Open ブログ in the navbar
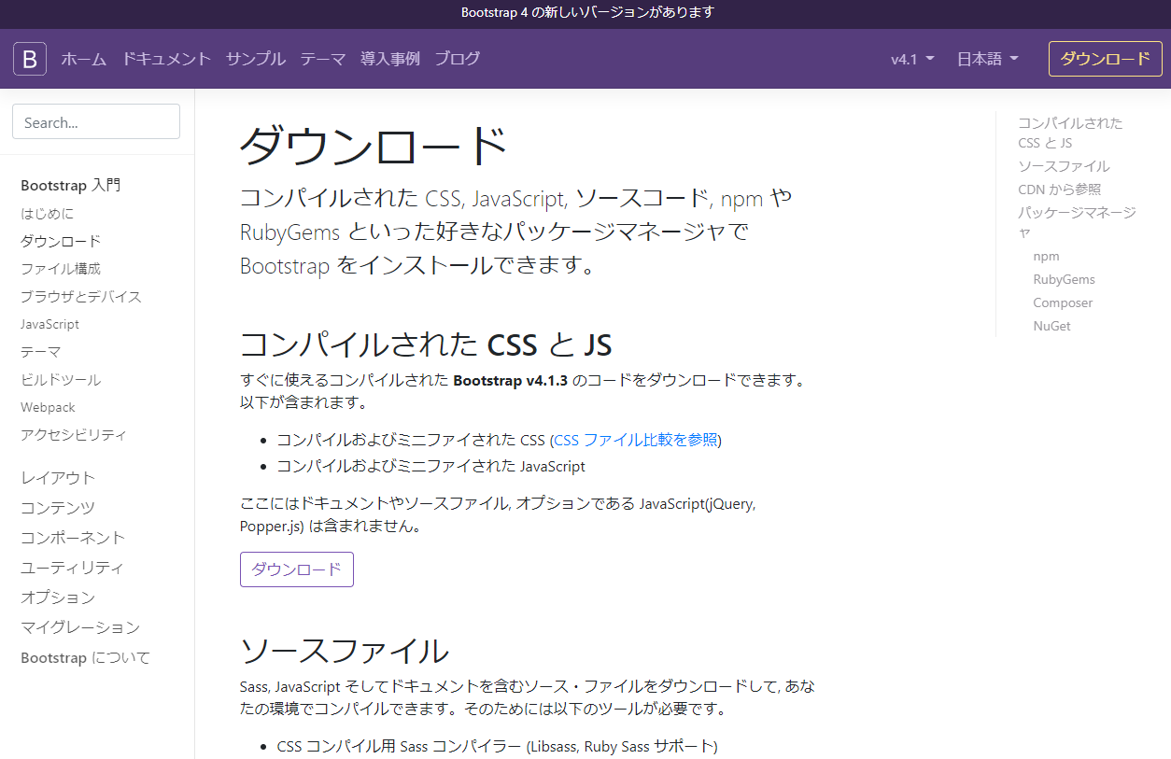 458,59
